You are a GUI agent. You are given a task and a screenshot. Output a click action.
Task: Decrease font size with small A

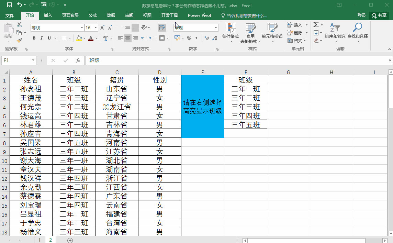[x=110, y=27]
